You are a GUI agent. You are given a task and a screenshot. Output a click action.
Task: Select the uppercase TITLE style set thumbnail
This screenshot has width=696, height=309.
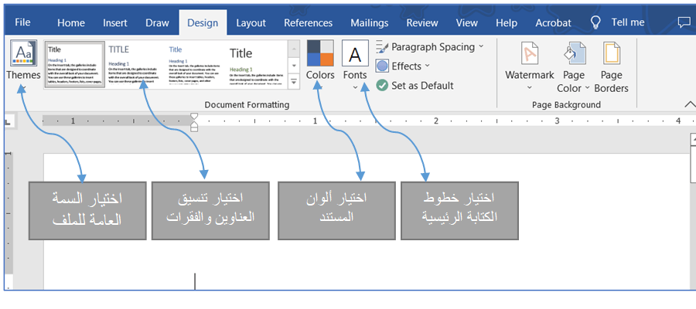pos(134,66)
